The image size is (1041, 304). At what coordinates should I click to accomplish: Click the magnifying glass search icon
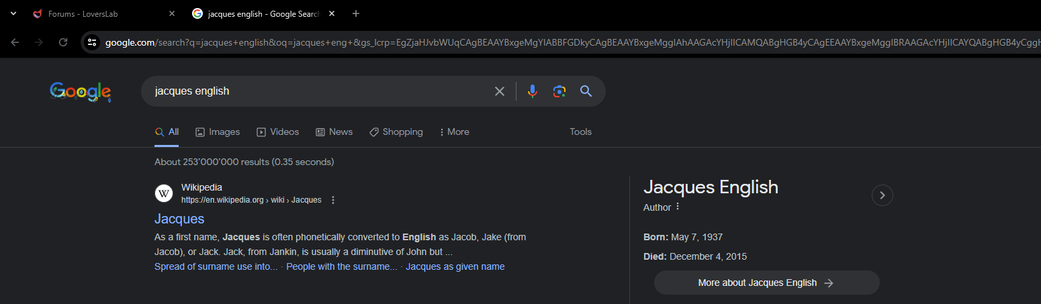(x=586, y=91)
